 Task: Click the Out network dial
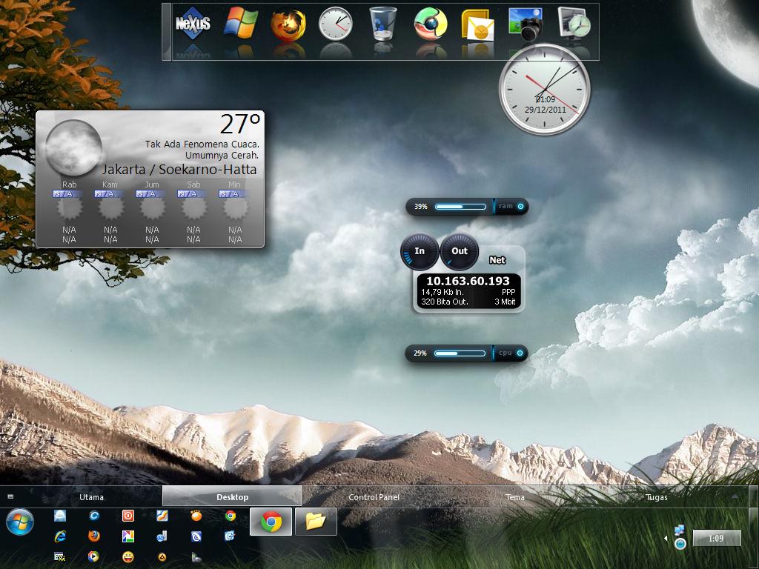[460, 252]
